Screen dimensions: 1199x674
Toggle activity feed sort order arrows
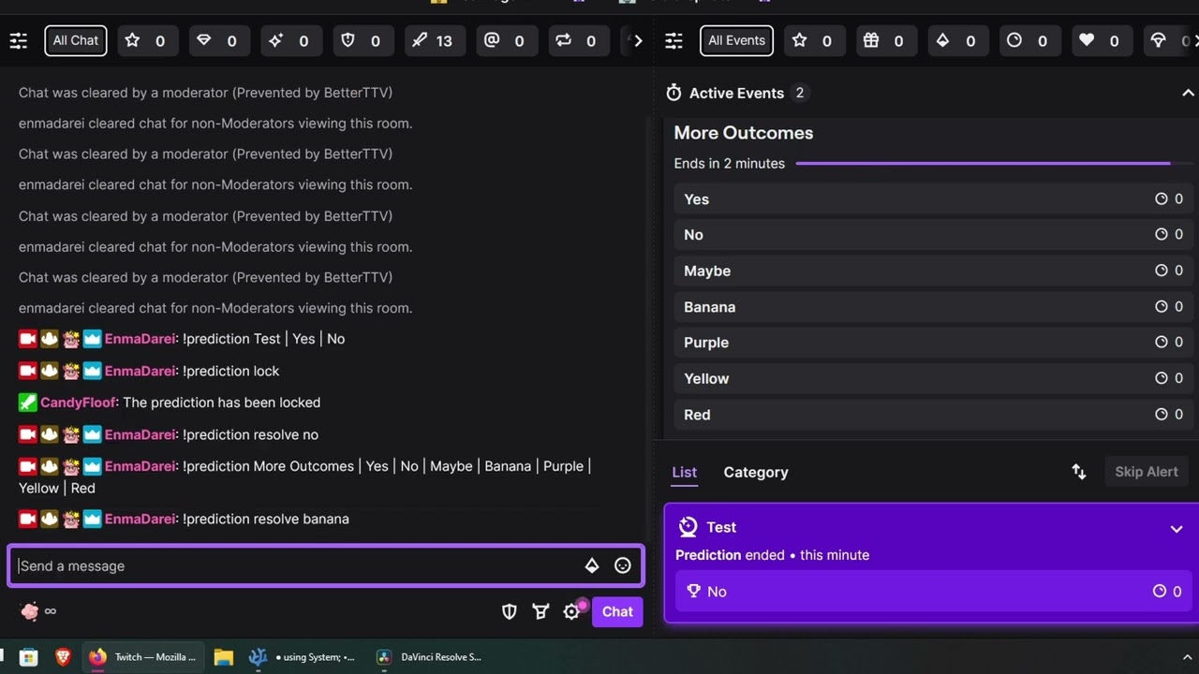point(1079,472)
